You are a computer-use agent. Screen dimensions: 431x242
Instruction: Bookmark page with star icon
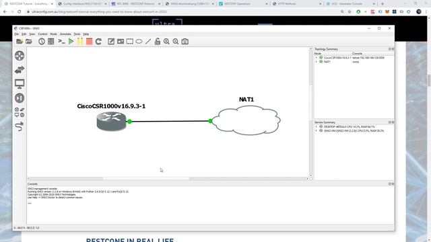pyautogui.click(x=350, y=12)
